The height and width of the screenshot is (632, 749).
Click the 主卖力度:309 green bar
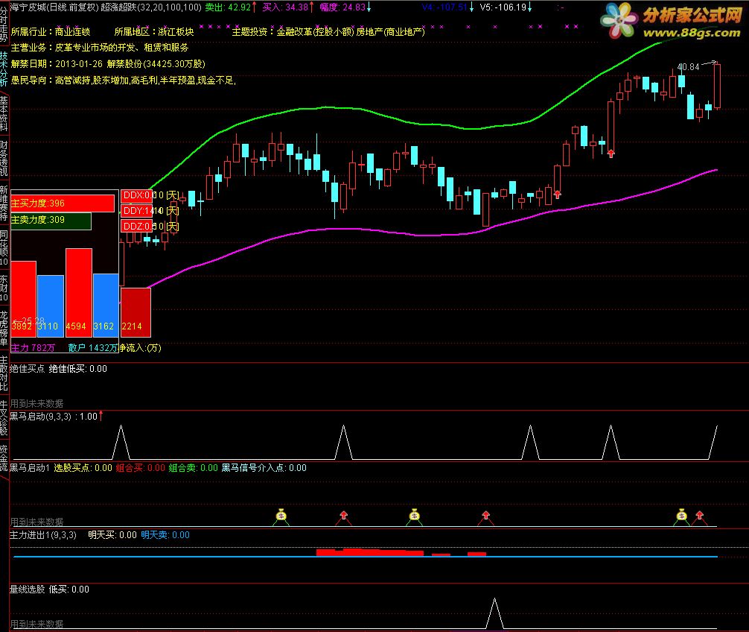pos(51,220)
